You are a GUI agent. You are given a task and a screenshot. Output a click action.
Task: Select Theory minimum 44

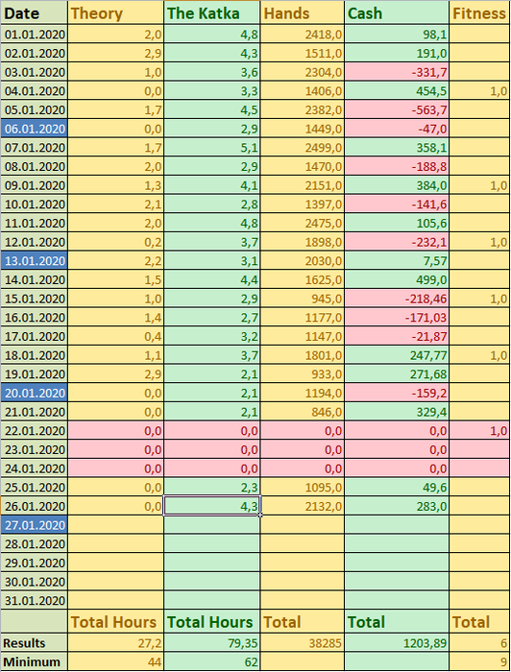[116, 661]
